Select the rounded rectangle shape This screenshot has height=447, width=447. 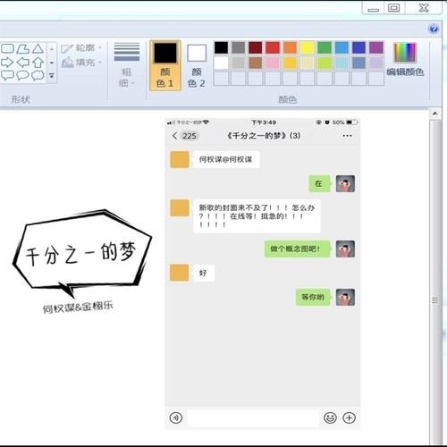click(7, 48)
